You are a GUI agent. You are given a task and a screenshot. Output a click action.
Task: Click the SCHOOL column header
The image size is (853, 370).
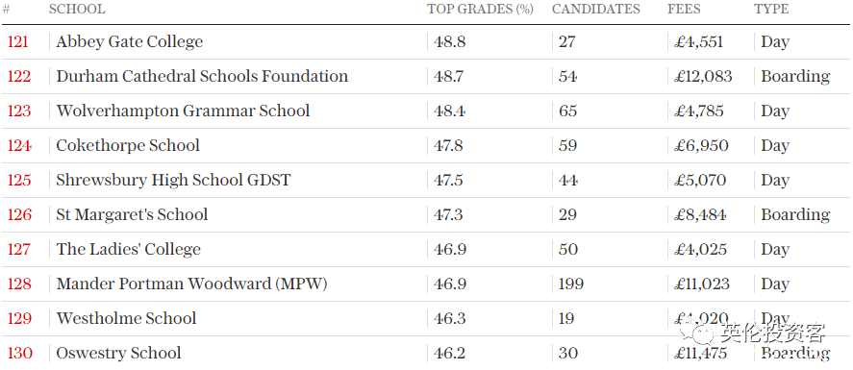point(77,10)
